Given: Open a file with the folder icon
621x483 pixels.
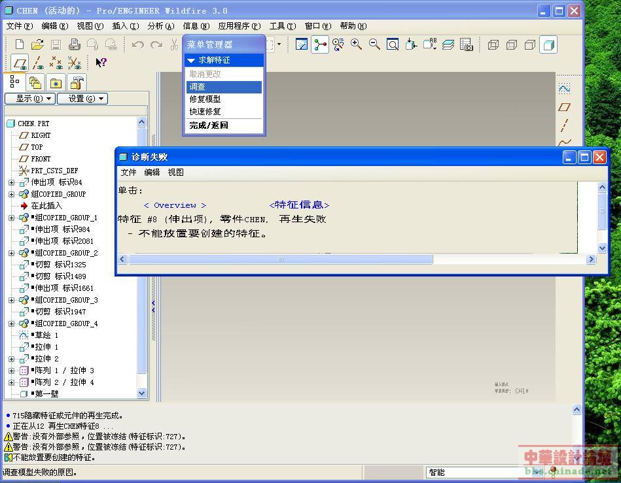Looking at the screenshot, I should 37,44.
